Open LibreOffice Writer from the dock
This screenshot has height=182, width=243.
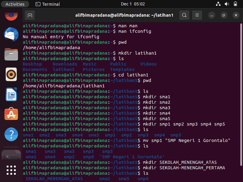(x=11, y=94)
